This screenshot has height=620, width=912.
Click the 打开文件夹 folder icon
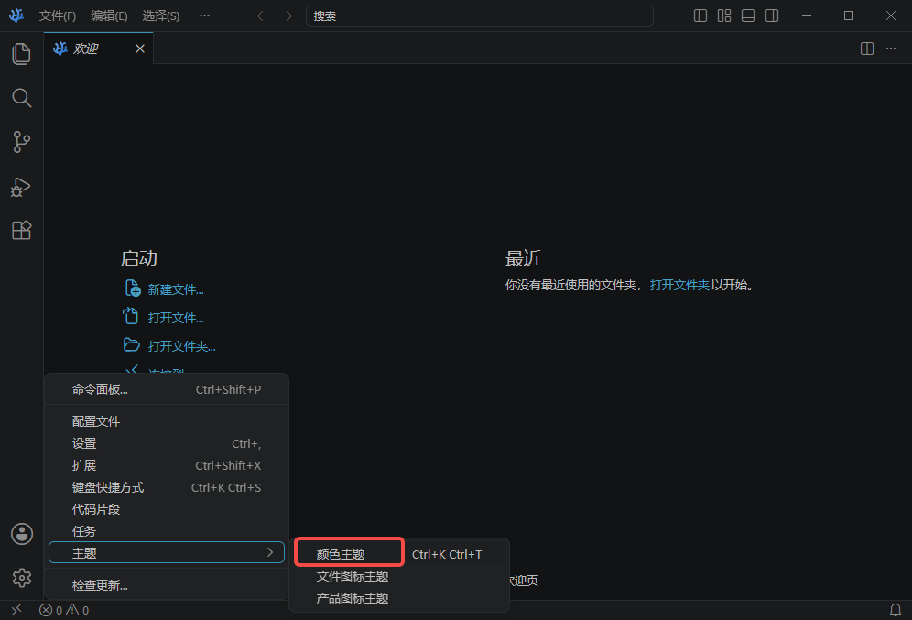point(132,345)
